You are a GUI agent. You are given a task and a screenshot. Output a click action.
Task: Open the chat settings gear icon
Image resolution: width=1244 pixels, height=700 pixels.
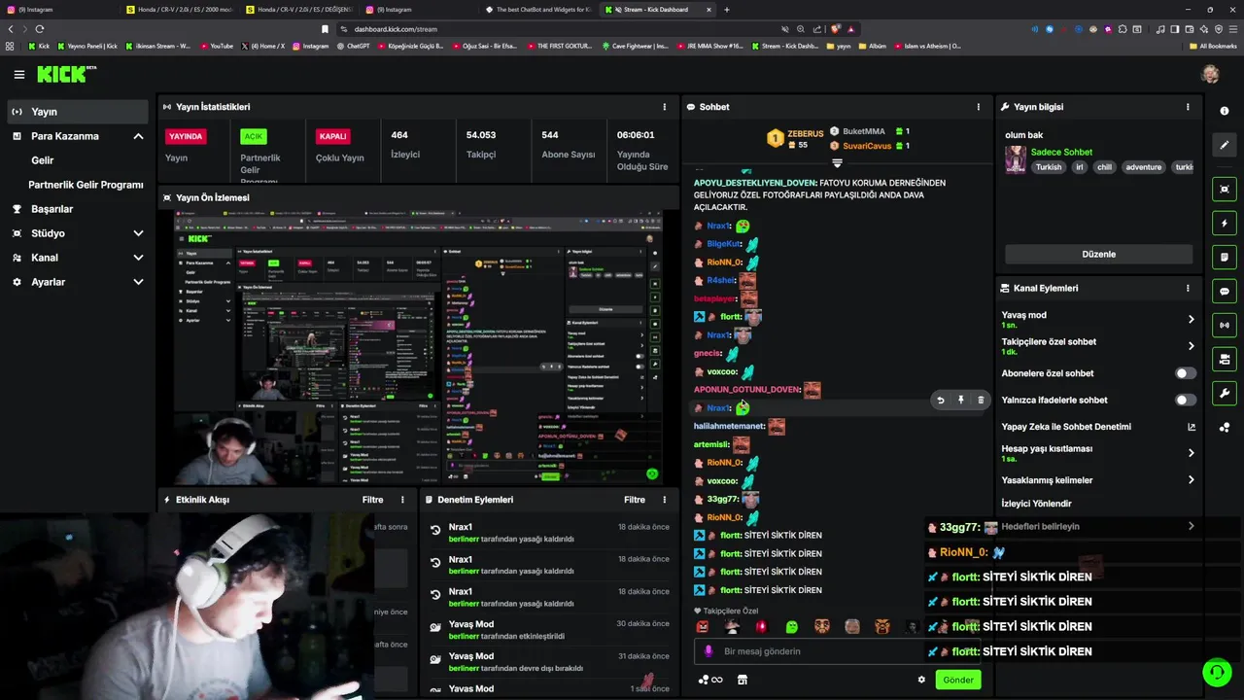pyautogui.click(x=921, y=680)
